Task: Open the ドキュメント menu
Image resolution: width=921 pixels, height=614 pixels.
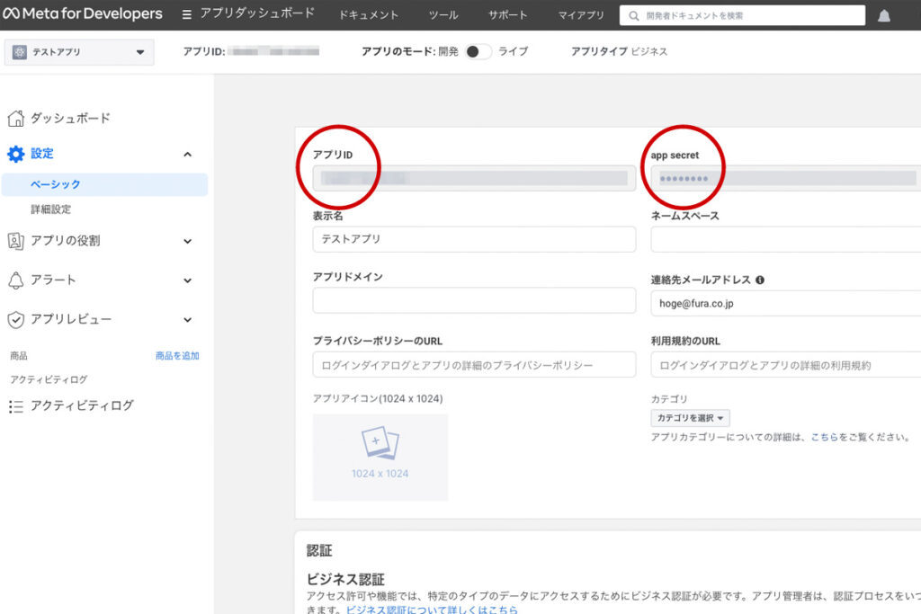Action: coord(368,15)
